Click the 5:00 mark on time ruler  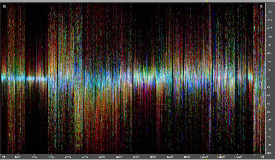[x=17, y=157]
